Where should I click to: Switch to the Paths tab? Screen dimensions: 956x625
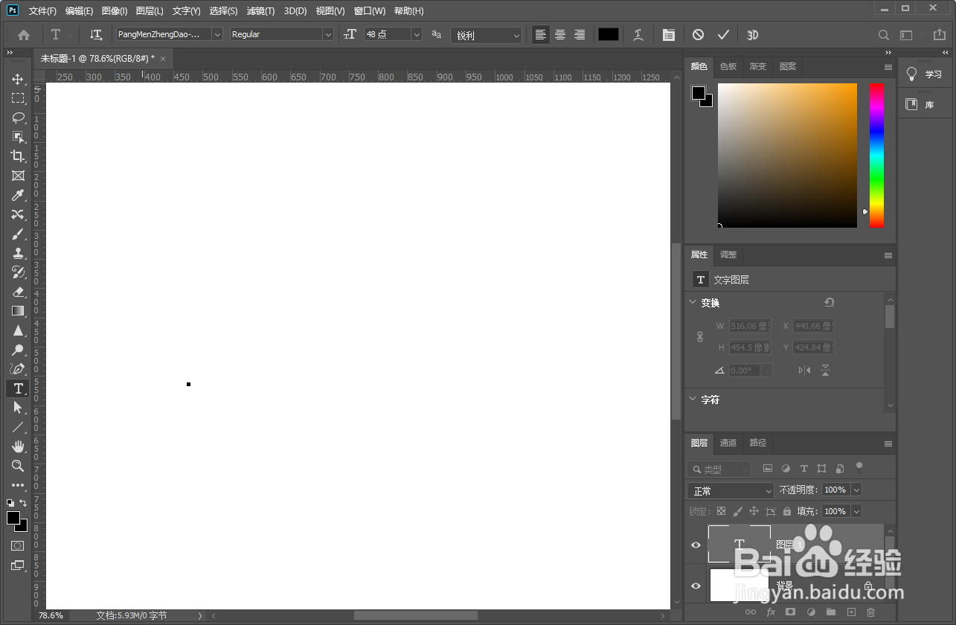(x=758, y=443)
